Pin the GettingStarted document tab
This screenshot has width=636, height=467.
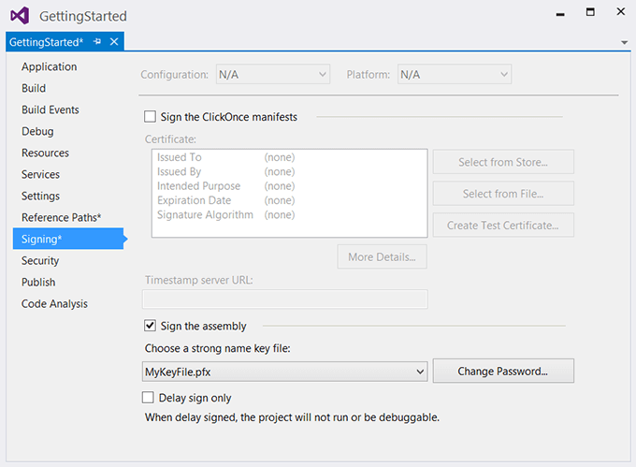pyautogui.click(x=97, y=41)
